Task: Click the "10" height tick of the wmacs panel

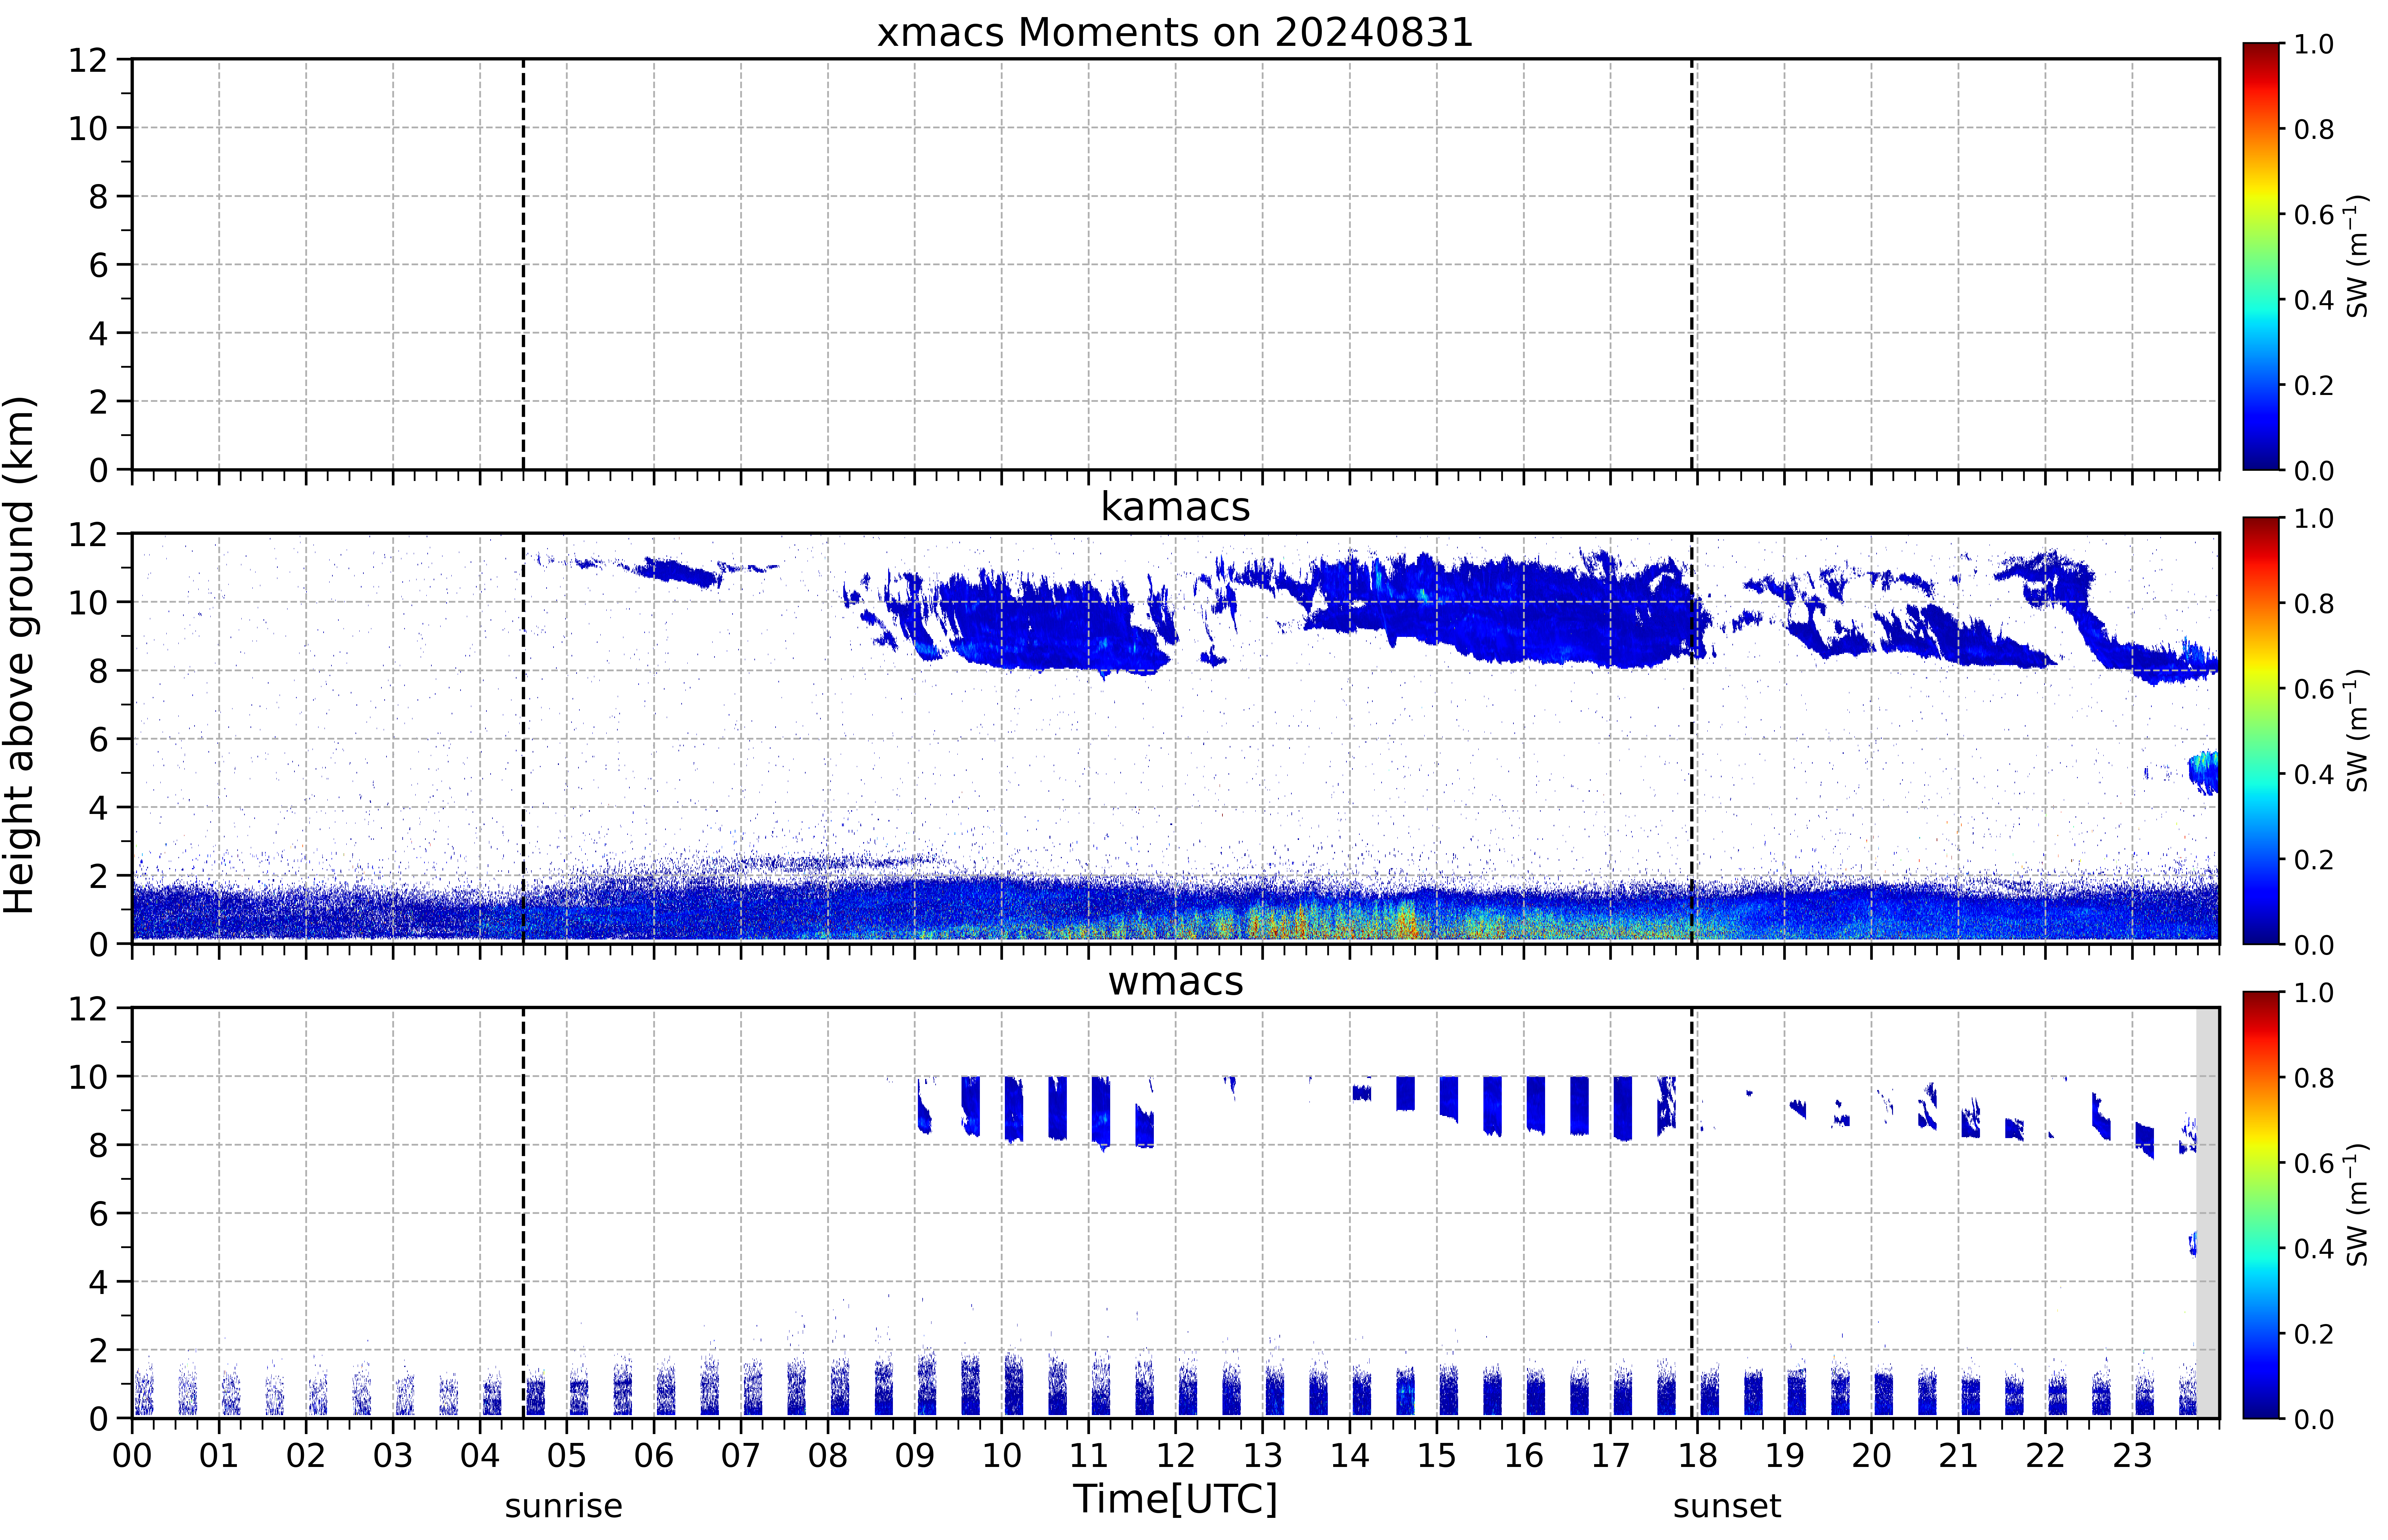Action: click(x=88, y=1077)
